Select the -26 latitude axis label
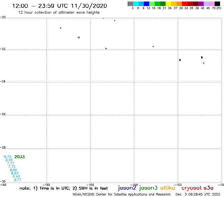224x197 pixels. [x=3, y=114]
